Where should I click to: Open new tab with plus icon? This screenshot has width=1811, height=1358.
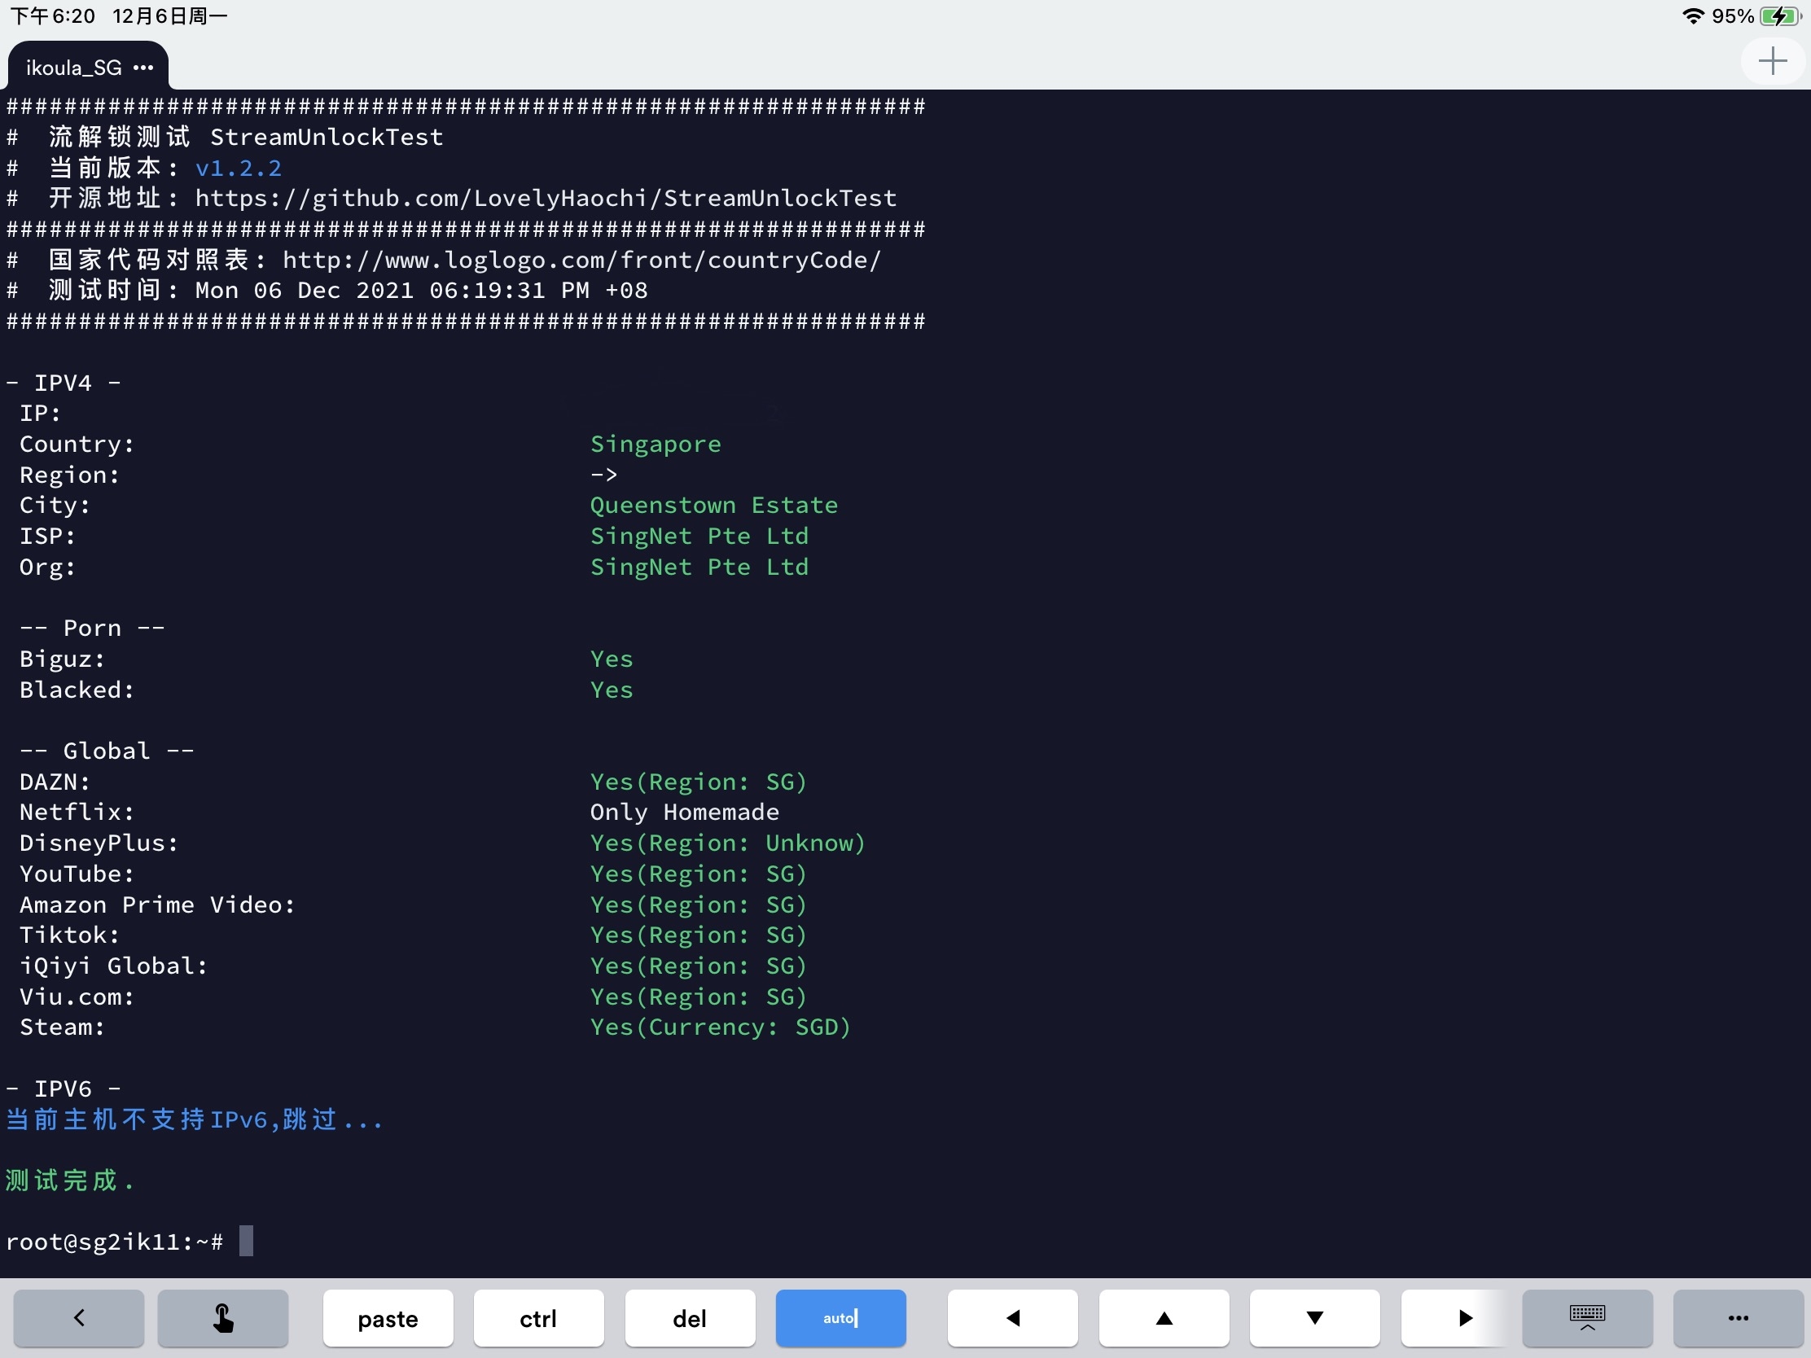click(x=1772, y=61)
